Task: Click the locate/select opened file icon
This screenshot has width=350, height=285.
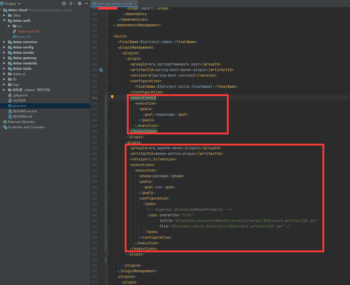Action: click(64, 3)
